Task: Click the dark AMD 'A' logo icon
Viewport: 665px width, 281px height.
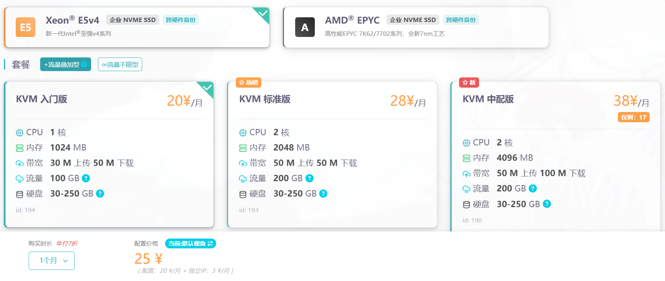Action: click(x=305, y=27)
